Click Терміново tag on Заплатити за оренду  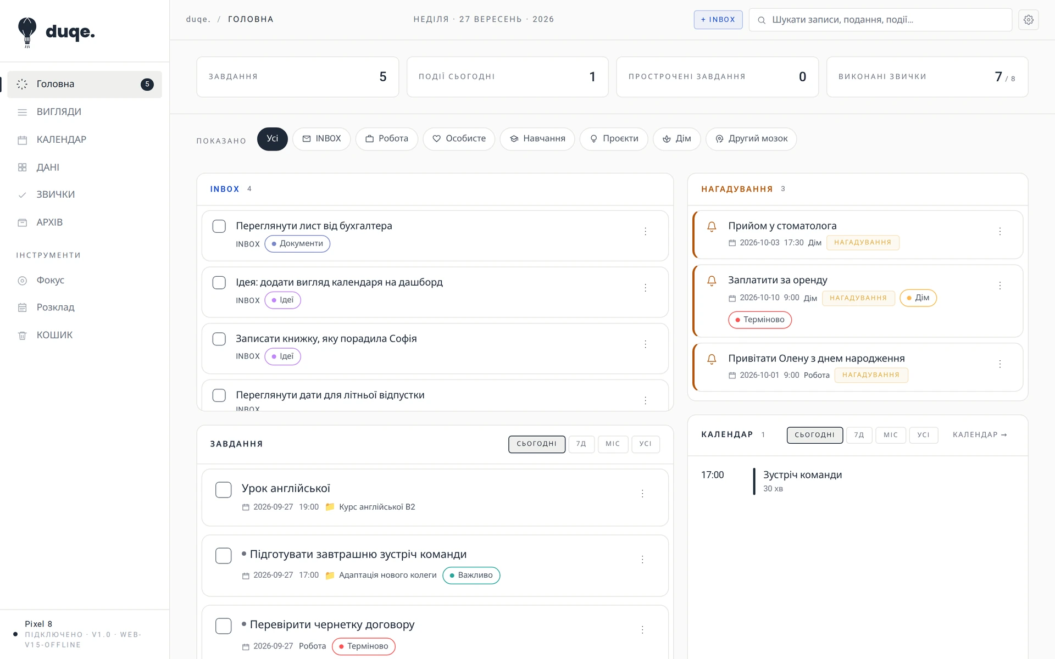pos(760,320)
